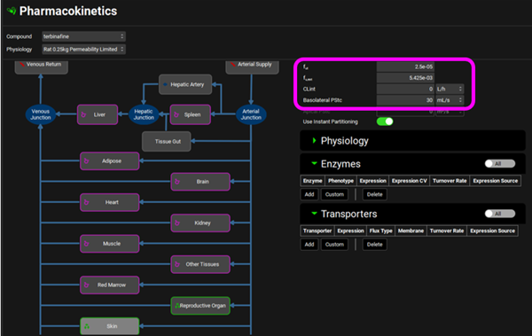Select the Hepatic Junction node
Screen dimensions: 532x336
pyautogui.click(x=144, y=114)
